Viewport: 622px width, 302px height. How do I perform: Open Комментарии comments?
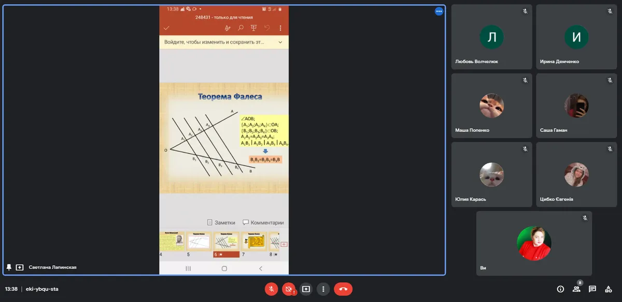(x=263, y=223)
